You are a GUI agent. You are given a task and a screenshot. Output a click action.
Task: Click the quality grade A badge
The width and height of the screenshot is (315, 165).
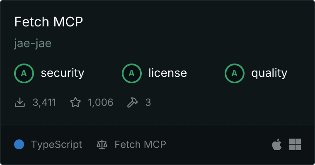(x=235, y=73)
